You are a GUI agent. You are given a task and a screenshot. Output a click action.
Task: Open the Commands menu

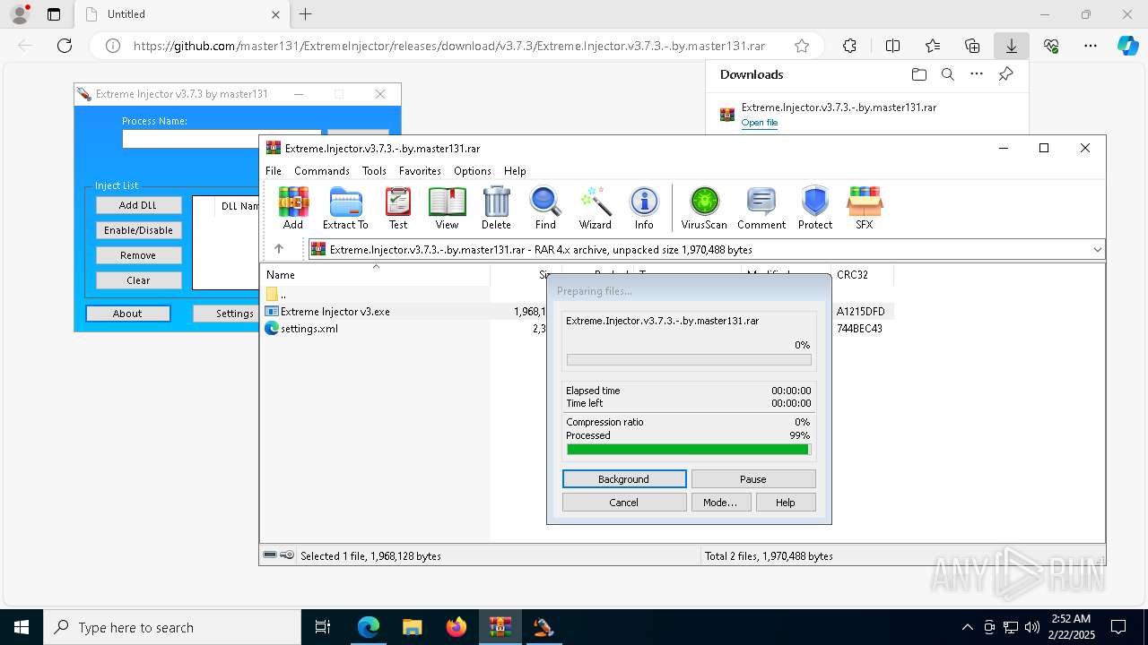coord(322,170)
